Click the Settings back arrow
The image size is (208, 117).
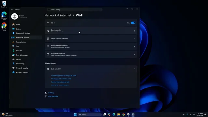click(x=12, y=10)
